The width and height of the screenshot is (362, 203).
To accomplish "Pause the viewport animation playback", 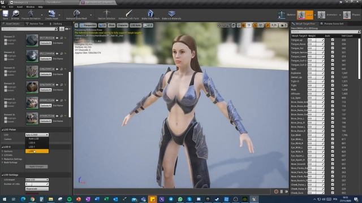I will [x=282, y=192].
